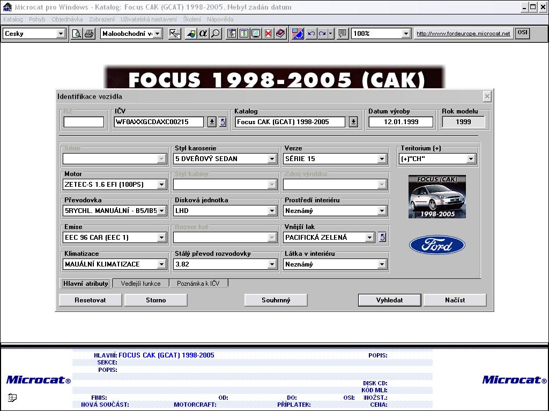Screen dimensions: 549x411
Task: Click into the IČV input field
Action: (x=159, y=122)
